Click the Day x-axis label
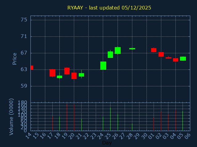Image resolution: width=197 pixels, height=147 pixels. pyautogui.click(x=107, y=143)
